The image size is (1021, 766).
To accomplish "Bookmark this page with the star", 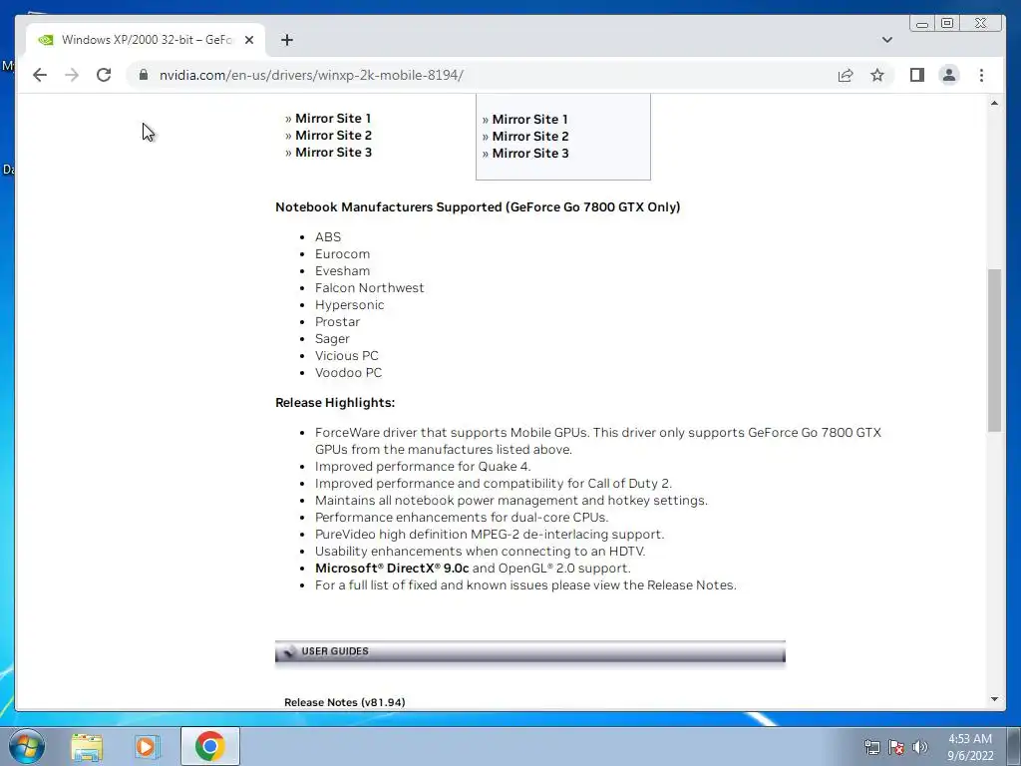I will point(877,75).
